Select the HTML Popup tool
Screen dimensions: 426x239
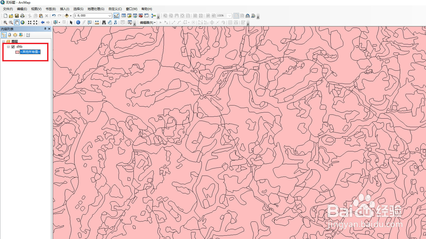[90, 22]
